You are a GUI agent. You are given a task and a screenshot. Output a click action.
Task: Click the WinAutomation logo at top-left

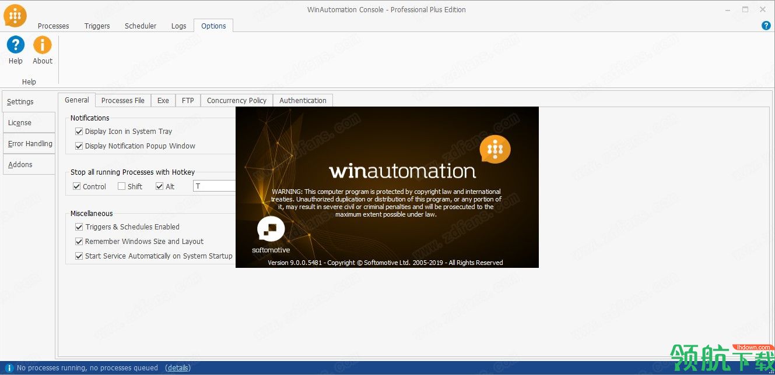tap(15, 15)
